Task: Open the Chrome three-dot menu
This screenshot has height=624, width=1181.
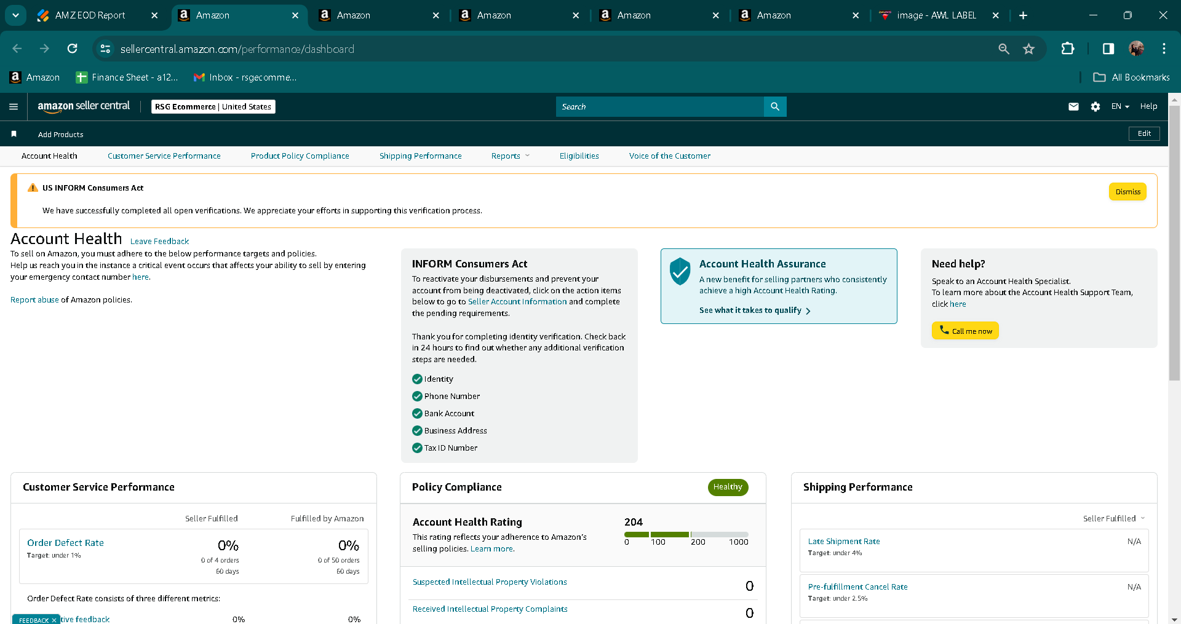Action: pyautogui.click(x=1164, y=49)
